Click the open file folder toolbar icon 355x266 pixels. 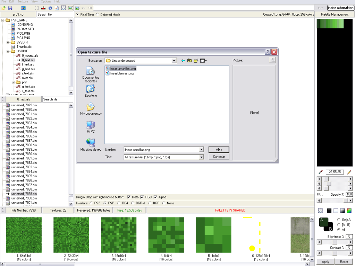[3, 8]
